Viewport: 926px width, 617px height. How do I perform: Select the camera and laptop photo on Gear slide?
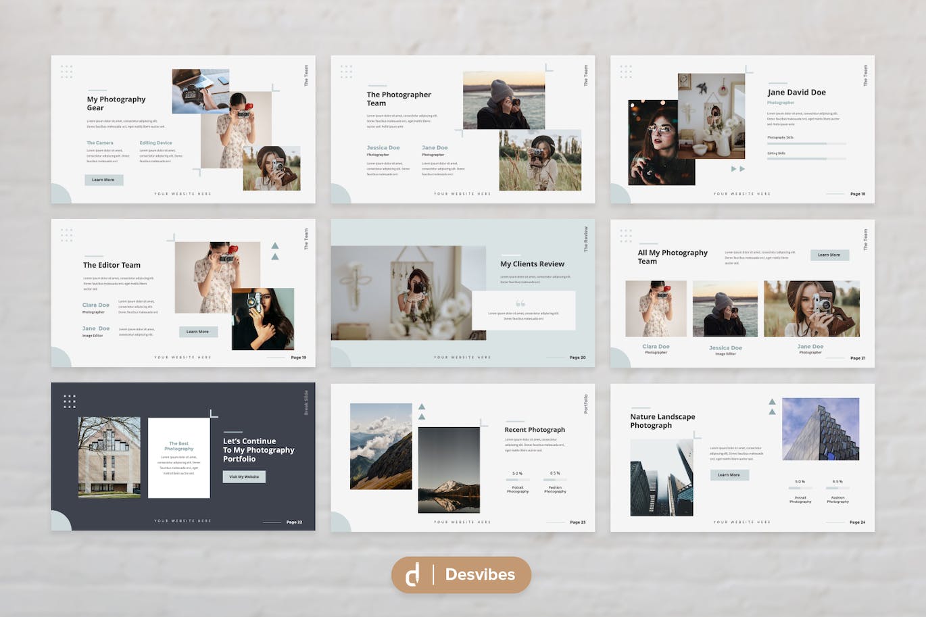click(200, 91)
